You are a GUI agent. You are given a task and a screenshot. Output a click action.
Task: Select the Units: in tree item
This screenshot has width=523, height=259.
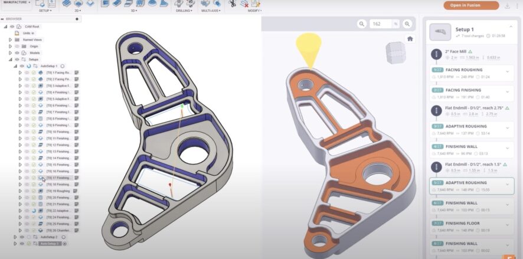[x=28, y=33]
